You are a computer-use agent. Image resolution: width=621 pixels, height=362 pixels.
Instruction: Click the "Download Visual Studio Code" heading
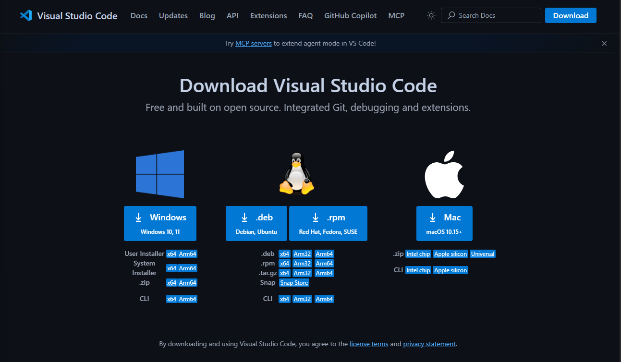pyautogui.click(x=308, y=86)
